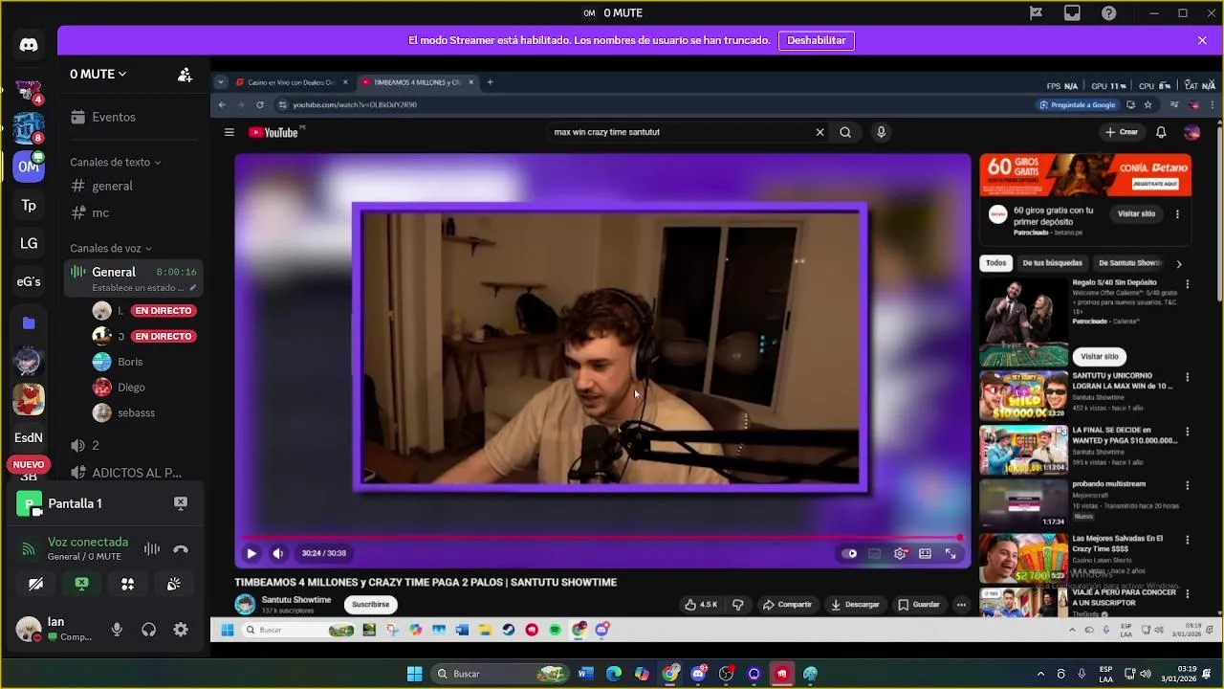The width and height of the screenshot is (1224, 689).
Task: Open the LG server in the server list
Action: [29, 243]
